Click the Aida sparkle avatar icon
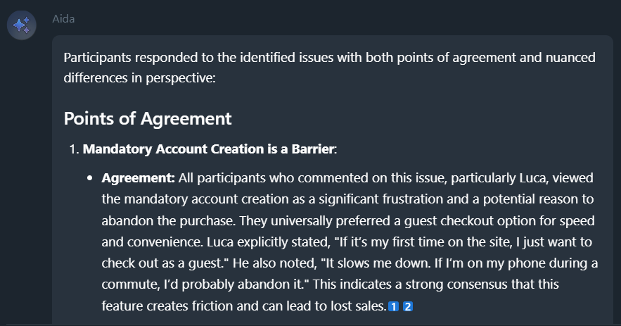 [x=22, y=26]
